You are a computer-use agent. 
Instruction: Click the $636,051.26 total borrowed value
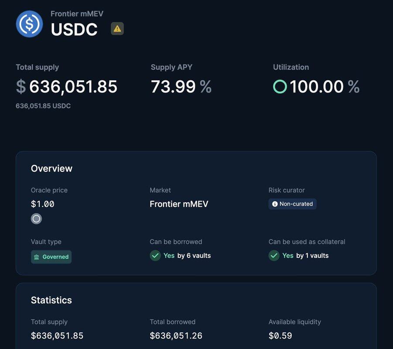click(x=176, y=335)
